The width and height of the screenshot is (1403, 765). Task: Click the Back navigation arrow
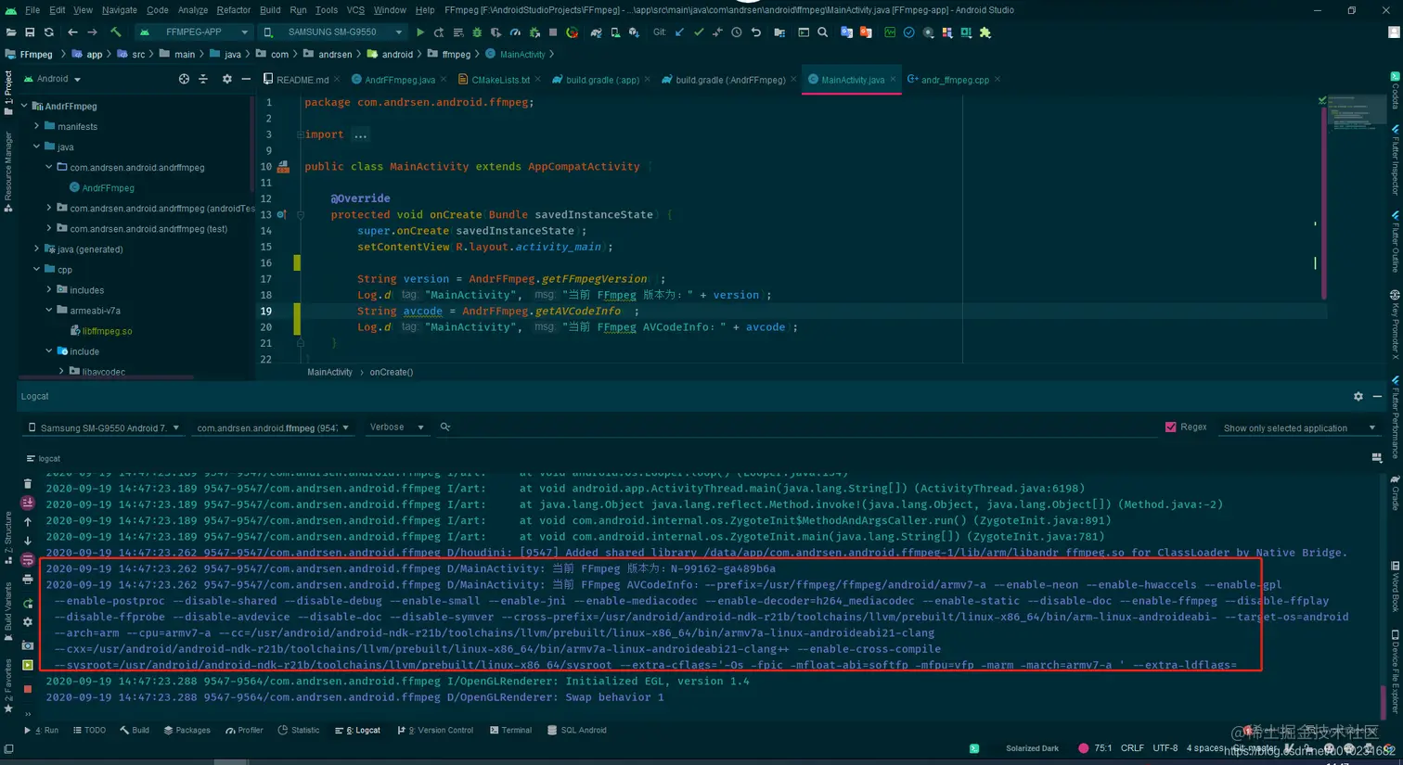[72, 32]
